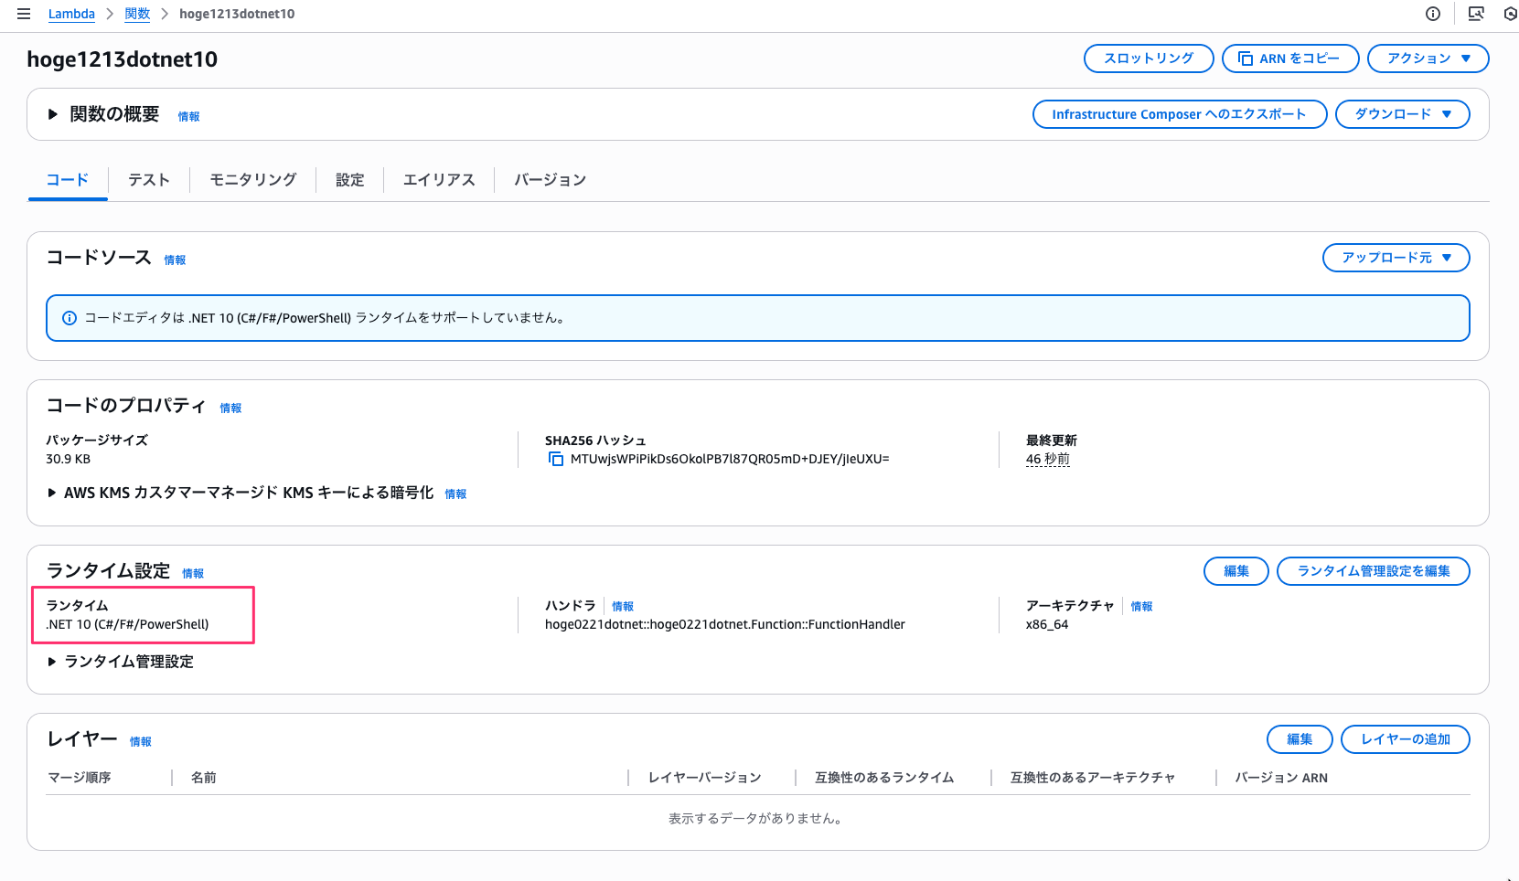Viewport: 1519px width, 881px height.
Task: Expand the 関数の概要 section
Action: pos(52,114)
